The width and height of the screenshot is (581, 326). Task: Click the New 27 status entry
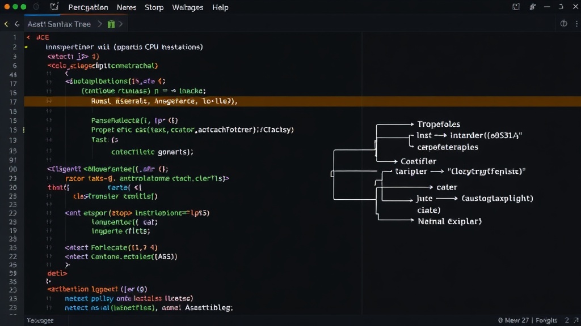coord(513,320)
